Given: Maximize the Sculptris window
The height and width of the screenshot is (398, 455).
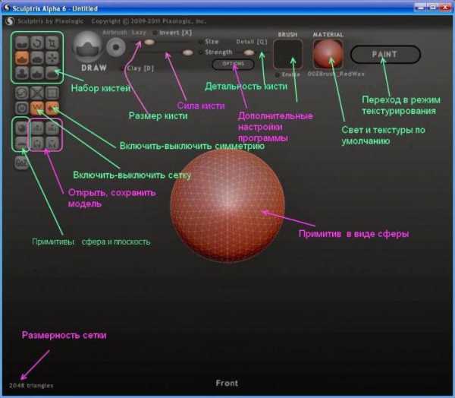Looking at the screenshot, I should click(x=433, y=8).
